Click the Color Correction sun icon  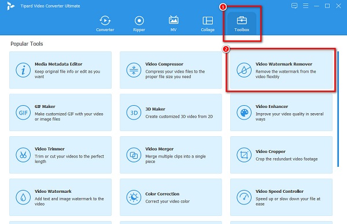pos(134,197)
